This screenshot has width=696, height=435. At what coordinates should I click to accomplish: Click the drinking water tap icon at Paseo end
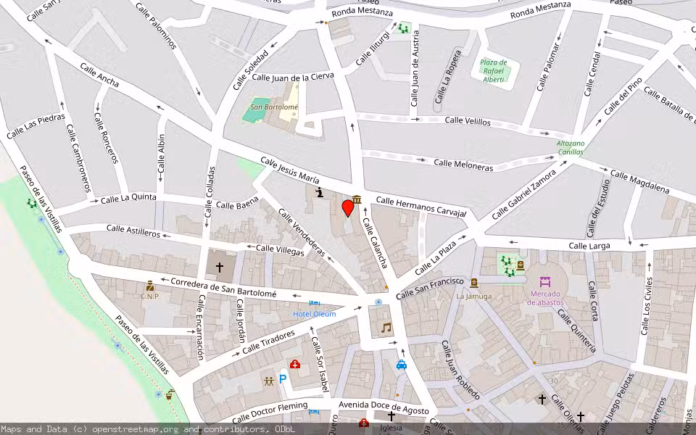pos(169,394)
